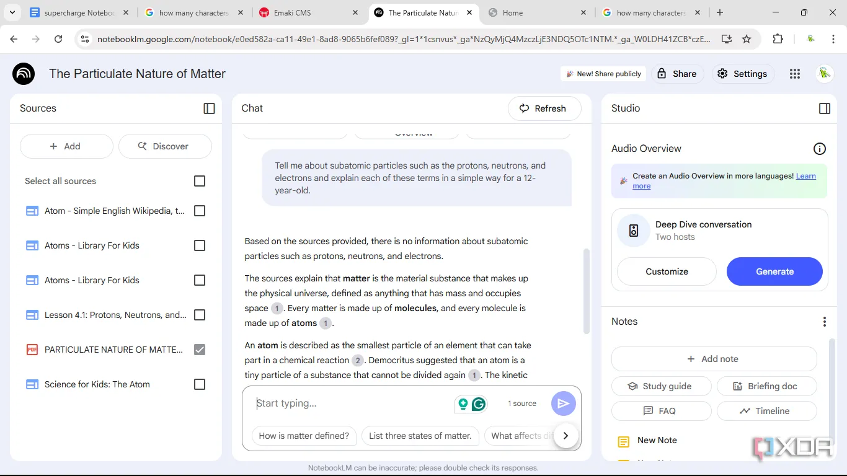This screenshot has width=847, height=476.
Task: Click the NotebookLM logo icon
Action: (x=24, y=74)
